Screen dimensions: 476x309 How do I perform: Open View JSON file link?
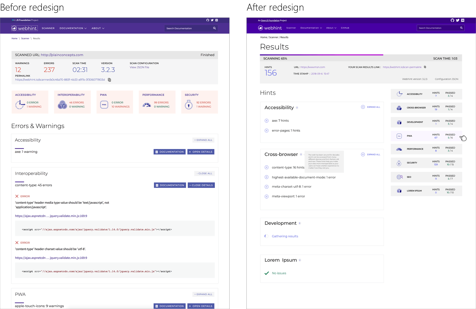(x=139, y=67)
